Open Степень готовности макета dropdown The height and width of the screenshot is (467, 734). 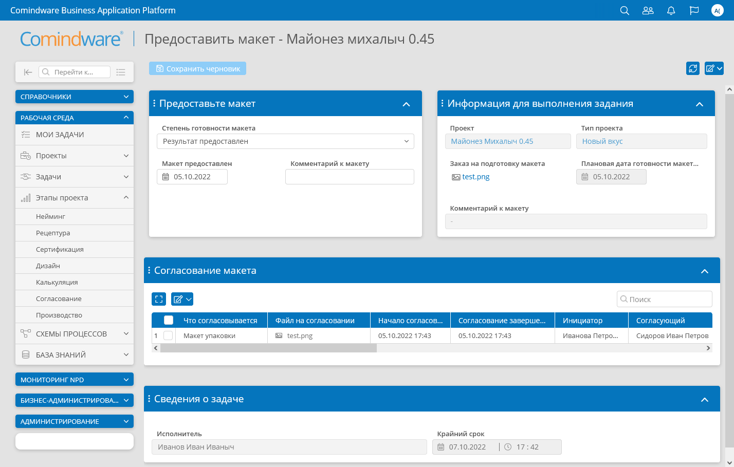pyautogui.click(x=285, y=141)
